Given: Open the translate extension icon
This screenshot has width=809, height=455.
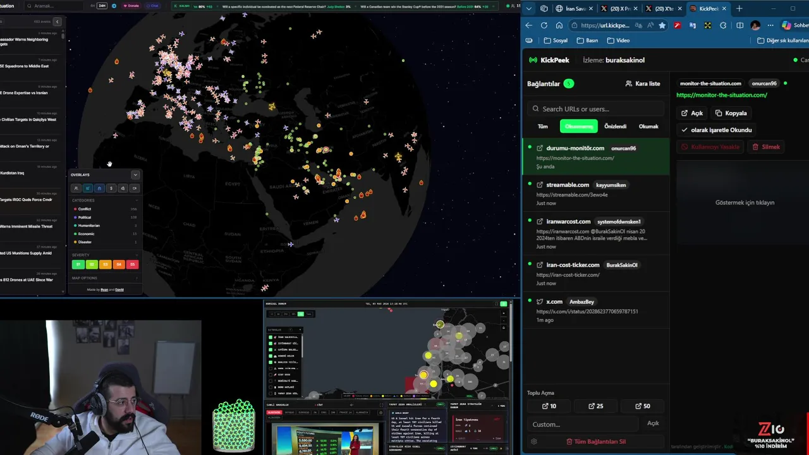Looking at the screenshot, I should coord(693,25).
